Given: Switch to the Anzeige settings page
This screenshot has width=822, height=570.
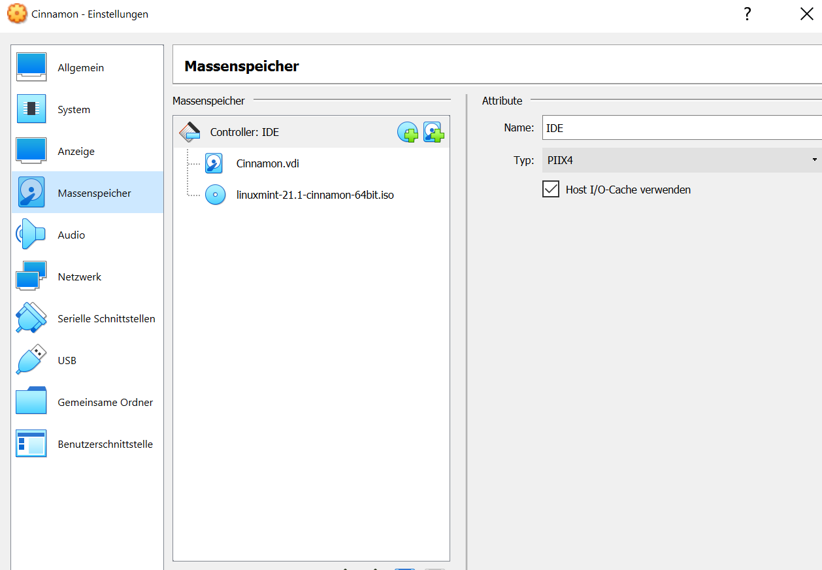Looking at the screenshot, I should point(88,152).
